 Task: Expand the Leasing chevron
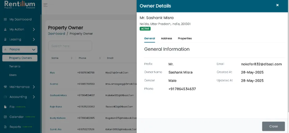click(x=34, y=39)
